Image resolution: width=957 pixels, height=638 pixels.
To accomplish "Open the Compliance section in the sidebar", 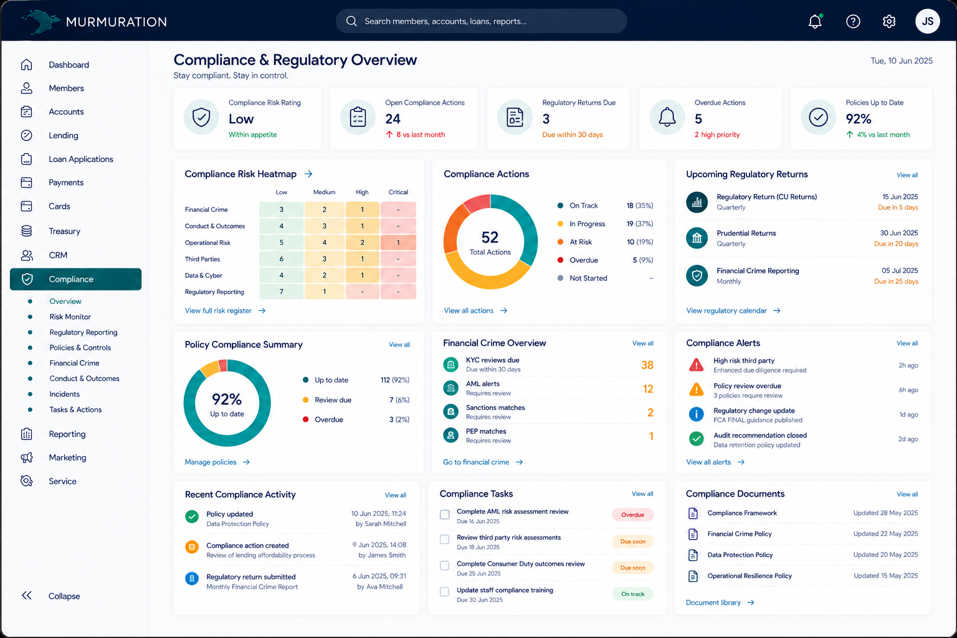I will [x=75, y=279].
